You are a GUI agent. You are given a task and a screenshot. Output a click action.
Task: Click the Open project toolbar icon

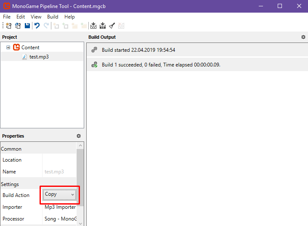[x=18, y=26]
